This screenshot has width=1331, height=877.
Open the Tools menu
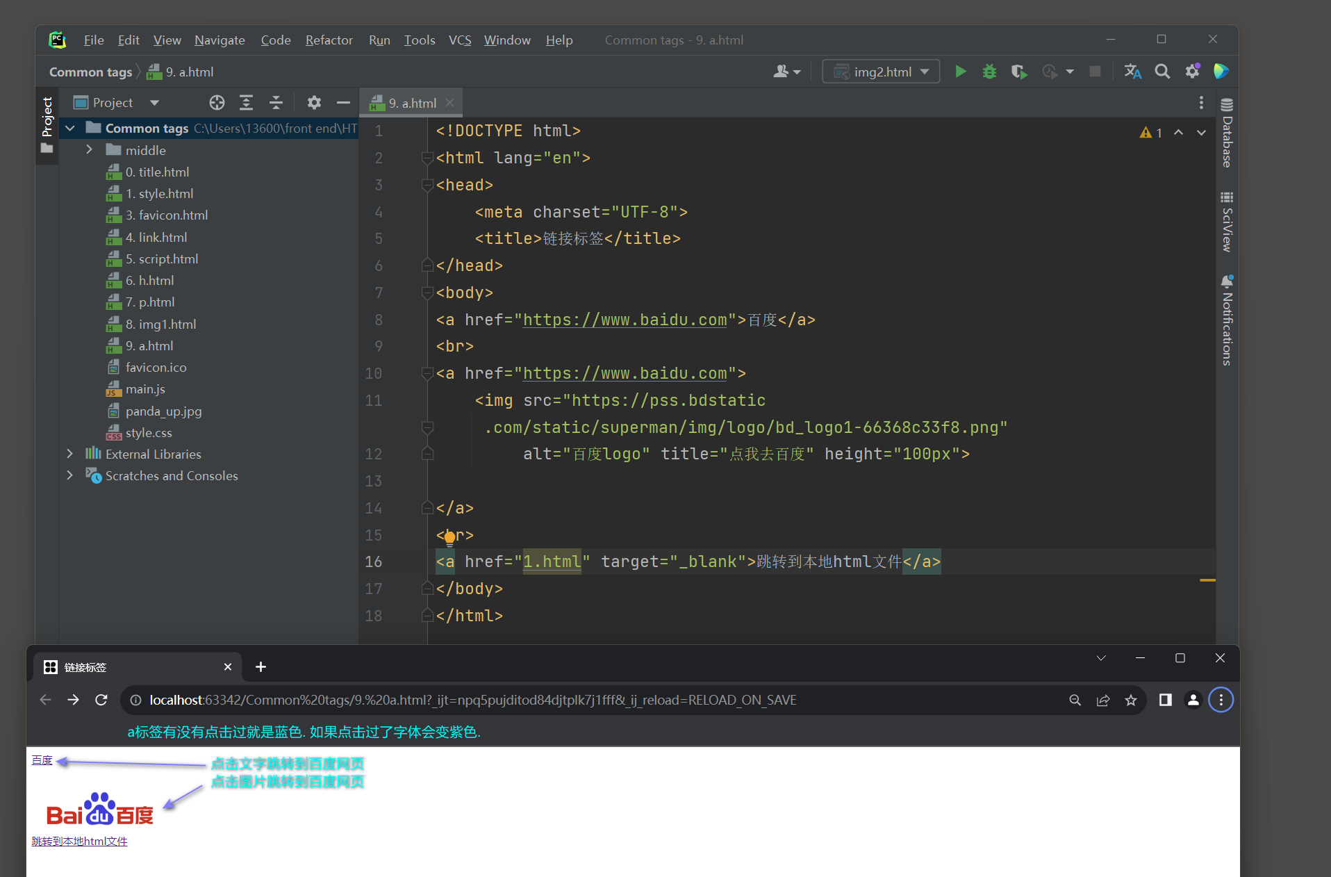420,40
